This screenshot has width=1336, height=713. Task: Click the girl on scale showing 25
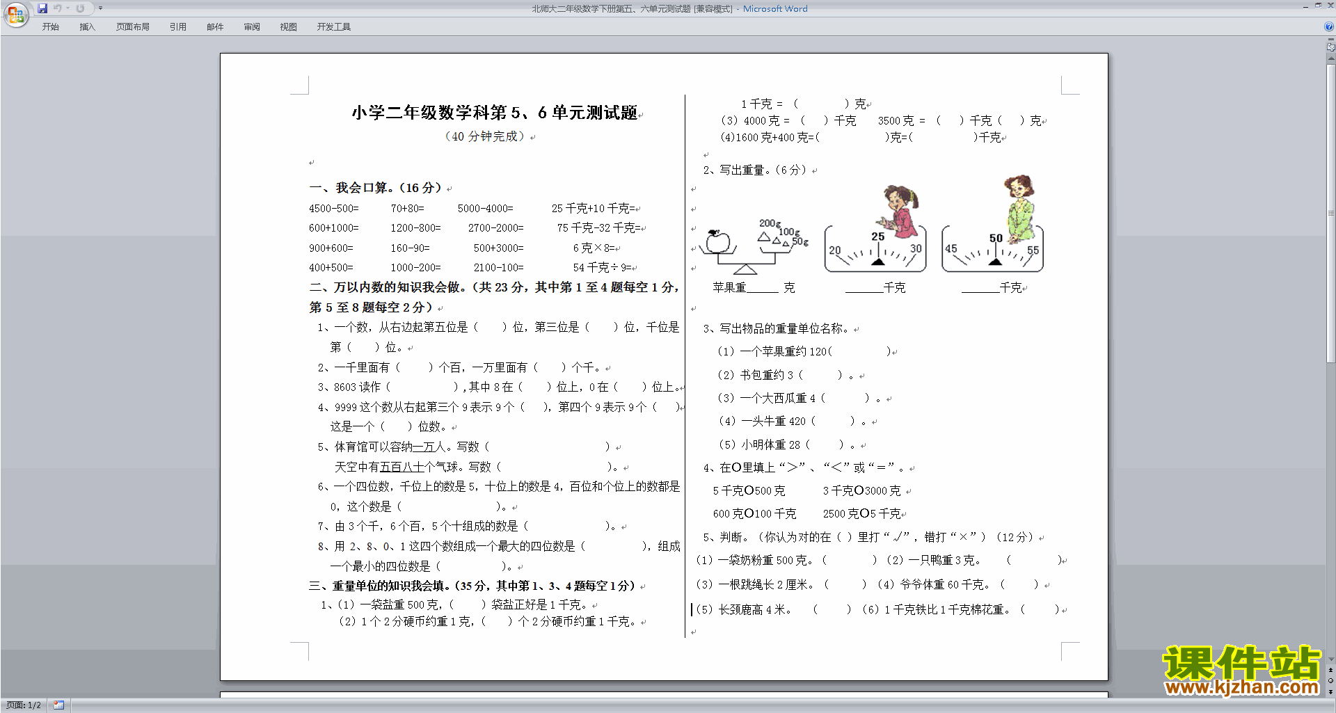pos(875,229)
